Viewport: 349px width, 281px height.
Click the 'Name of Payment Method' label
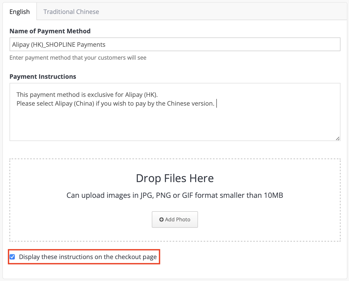pyautogui.click(x=50, y=31)
